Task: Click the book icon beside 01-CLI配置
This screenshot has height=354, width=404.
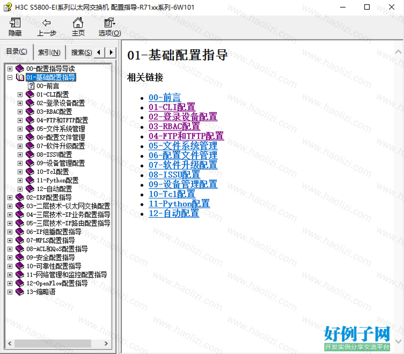Action: tap(30, 94)
